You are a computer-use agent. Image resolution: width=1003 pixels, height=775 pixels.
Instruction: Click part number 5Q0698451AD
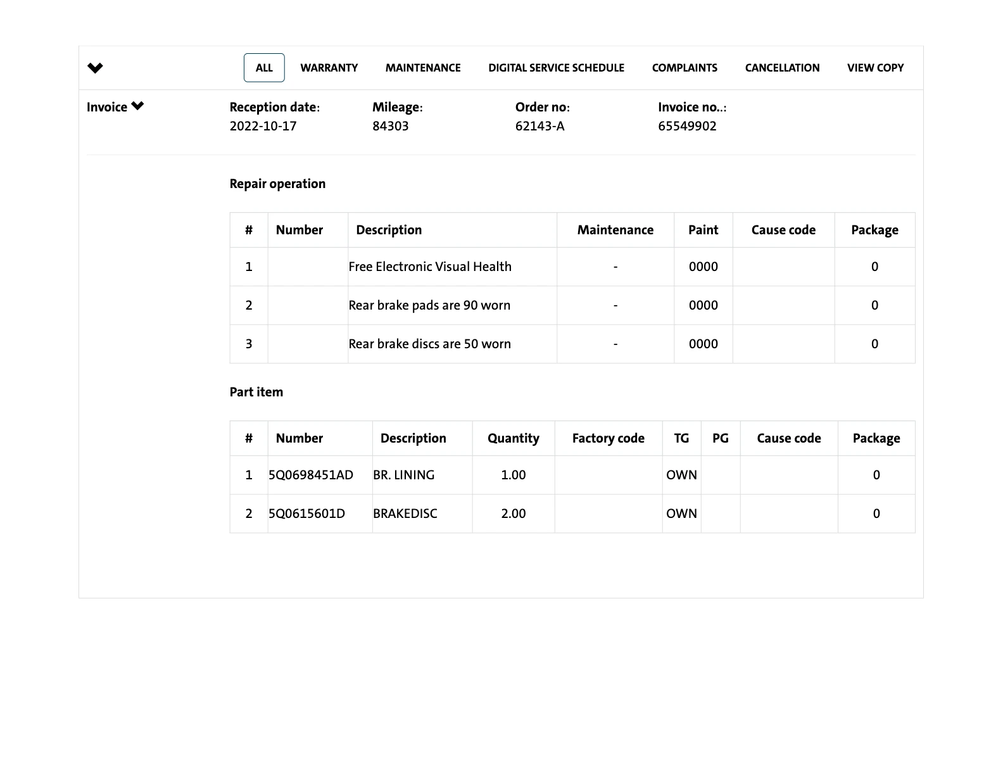click(311, 475)
